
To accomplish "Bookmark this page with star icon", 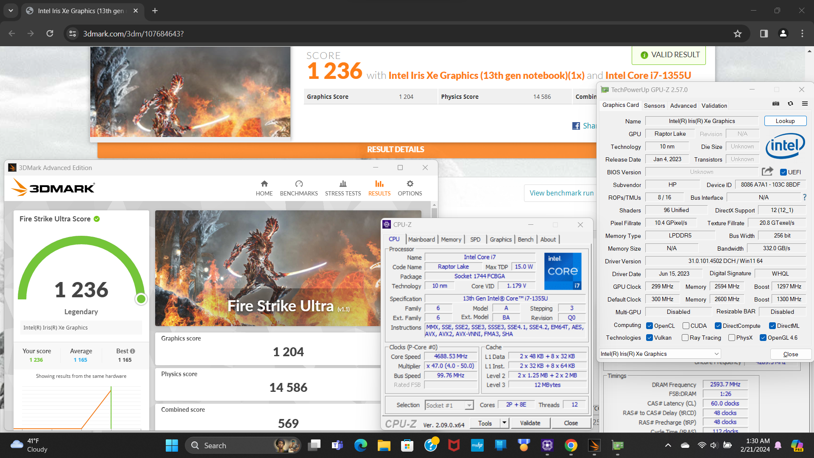I will point(738,34).
